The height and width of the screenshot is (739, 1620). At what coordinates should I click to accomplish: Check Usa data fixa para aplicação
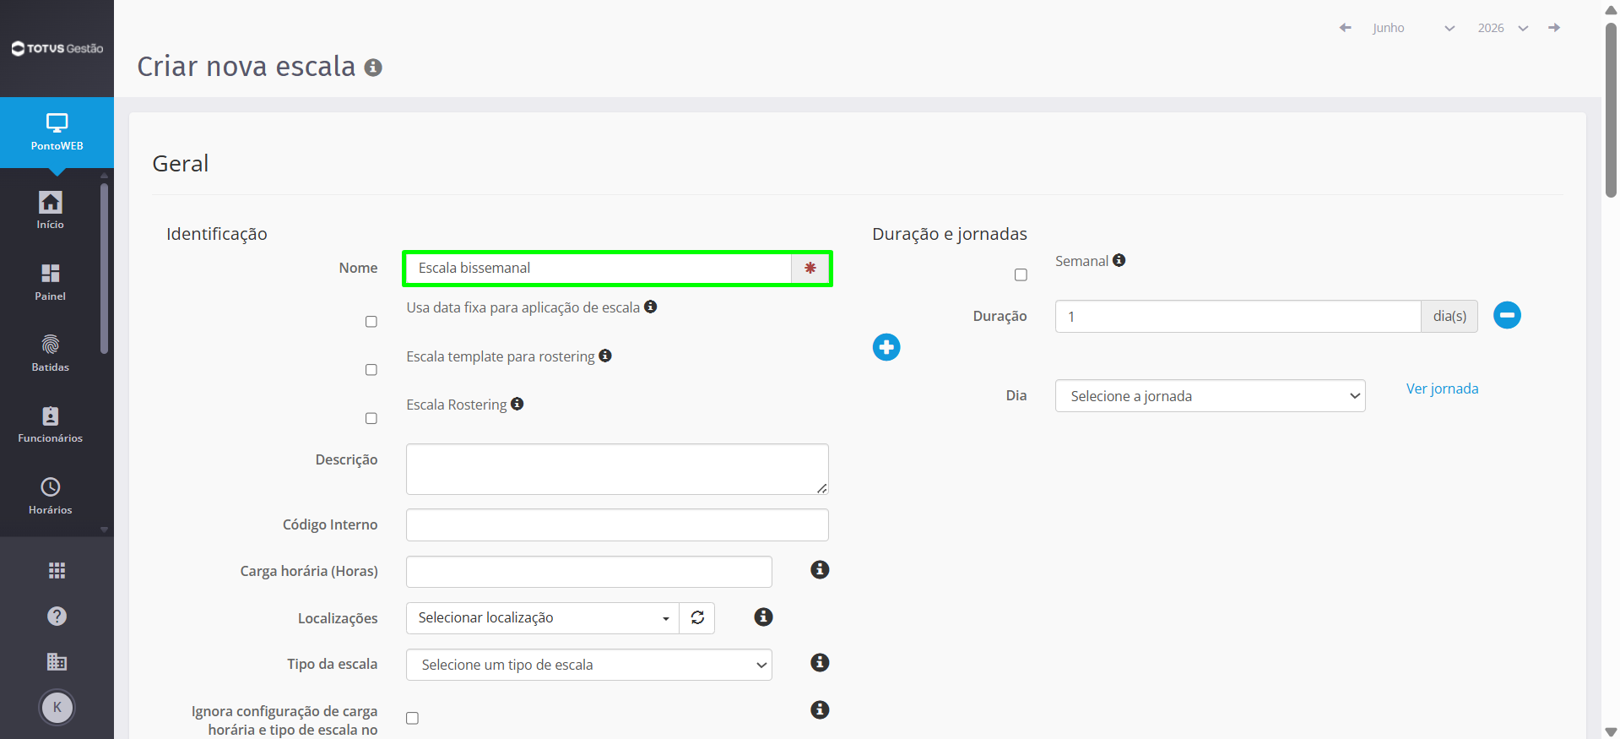point(371,322)
